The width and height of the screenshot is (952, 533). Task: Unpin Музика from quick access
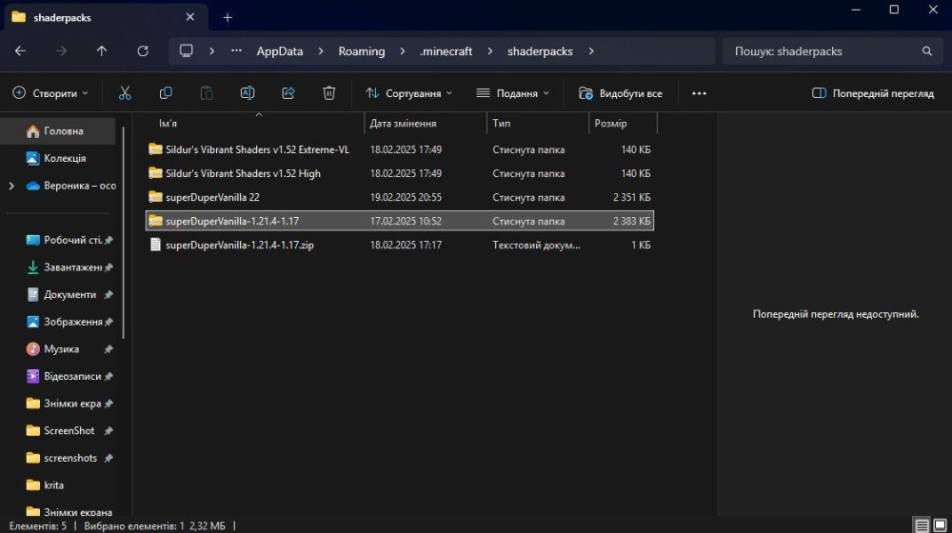(109, 349)
